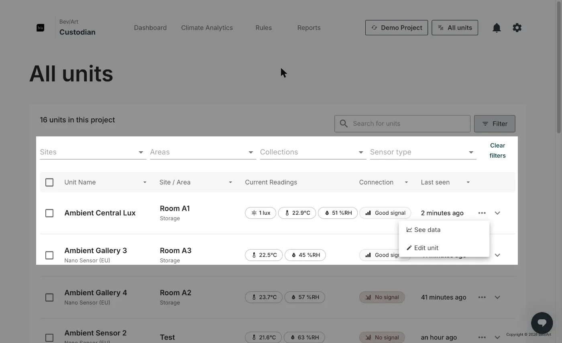Toggle the select-all units checkbox
562x343 pixels.
(x=49, y=183)
